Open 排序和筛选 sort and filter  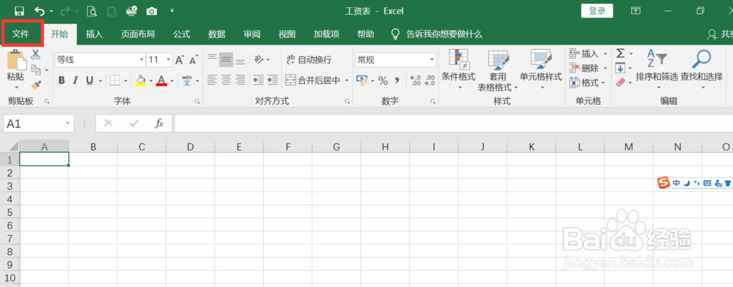[657, 69]
